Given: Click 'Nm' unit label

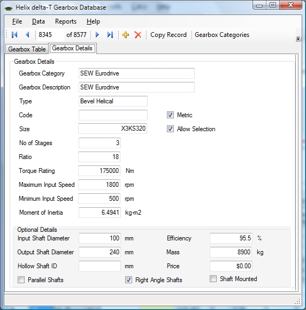Looking at the screenshot, I should click(x=130, y=171).
